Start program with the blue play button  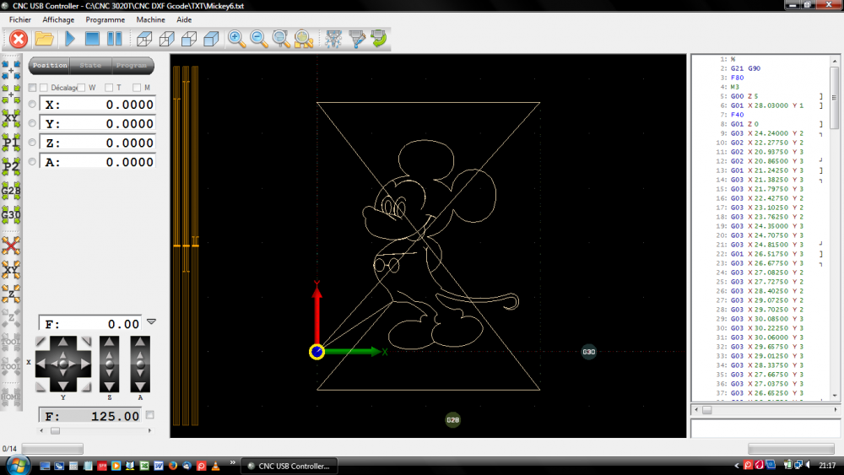[x=70, y=39]
